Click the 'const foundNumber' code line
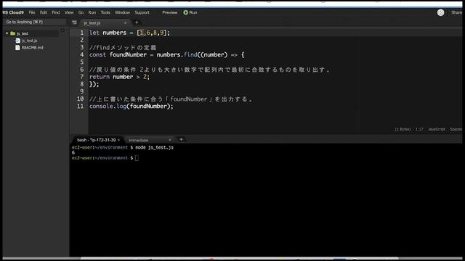The width and height of the screenshot is (465, 261). tap(166, 54)
